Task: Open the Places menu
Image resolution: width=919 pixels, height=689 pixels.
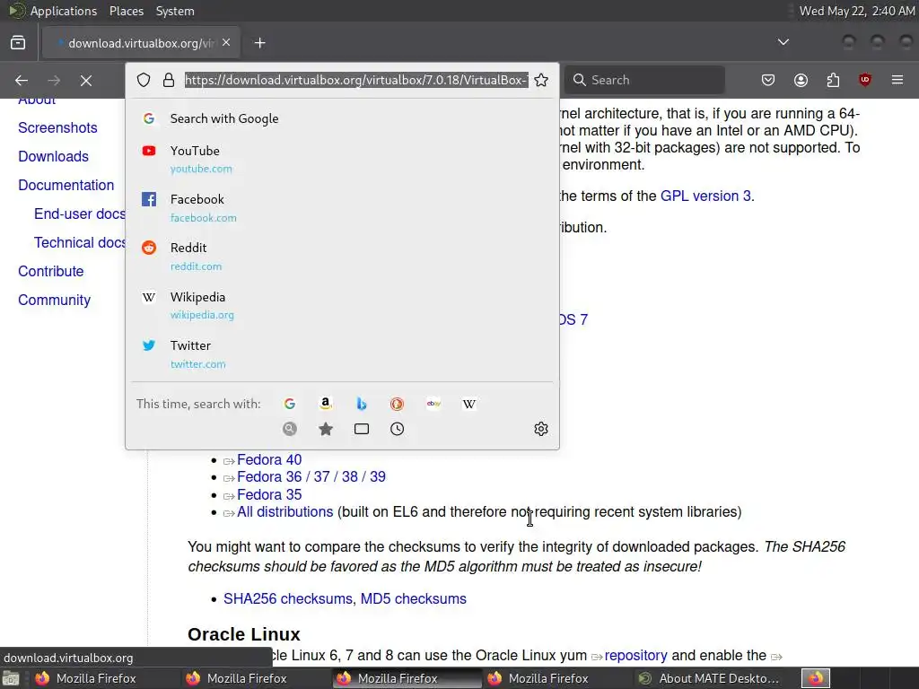Action: pyautogui.click(x=126, y=11)
